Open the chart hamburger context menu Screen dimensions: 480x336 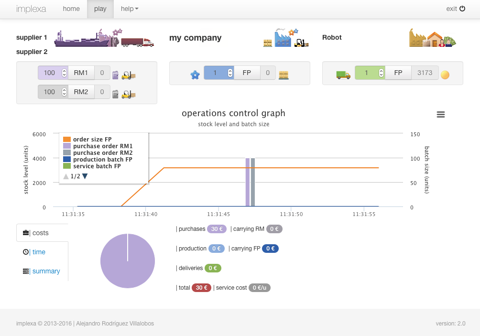tap(441, 114)
